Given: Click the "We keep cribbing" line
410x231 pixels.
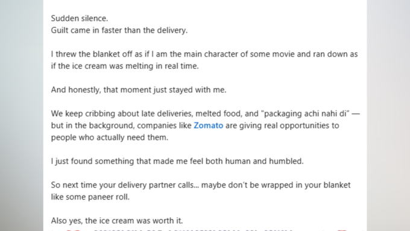Looking at the screenshot, I should click(205, 113).
